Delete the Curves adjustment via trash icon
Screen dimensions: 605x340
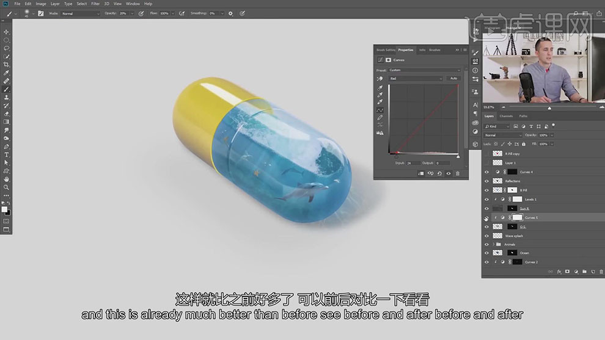point(458,173)
